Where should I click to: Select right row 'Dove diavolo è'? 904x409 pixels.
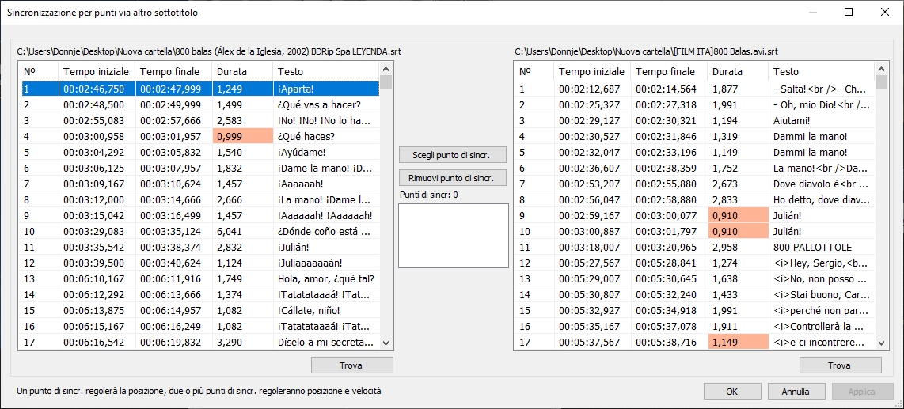[695, 184]
